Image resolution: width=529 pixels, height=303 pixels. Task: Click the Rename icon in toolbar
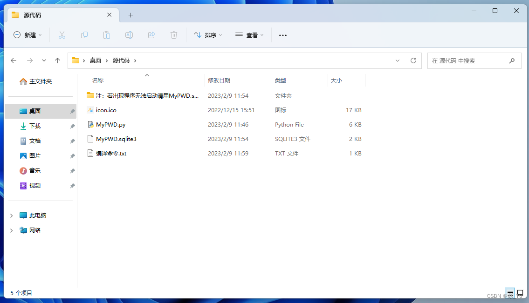pyautogui.click(x=129, y=35)
